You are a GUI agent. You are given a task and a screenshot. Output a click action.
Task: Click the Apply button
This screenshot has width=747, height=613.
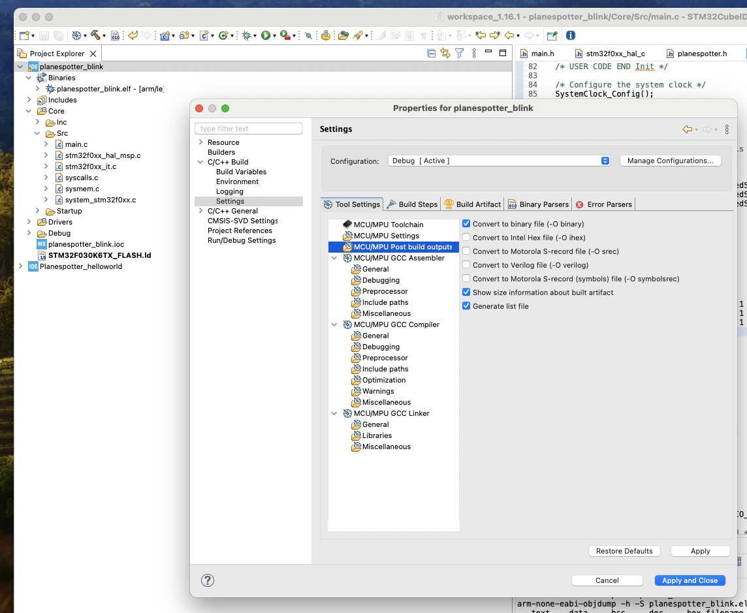(700, 550)
